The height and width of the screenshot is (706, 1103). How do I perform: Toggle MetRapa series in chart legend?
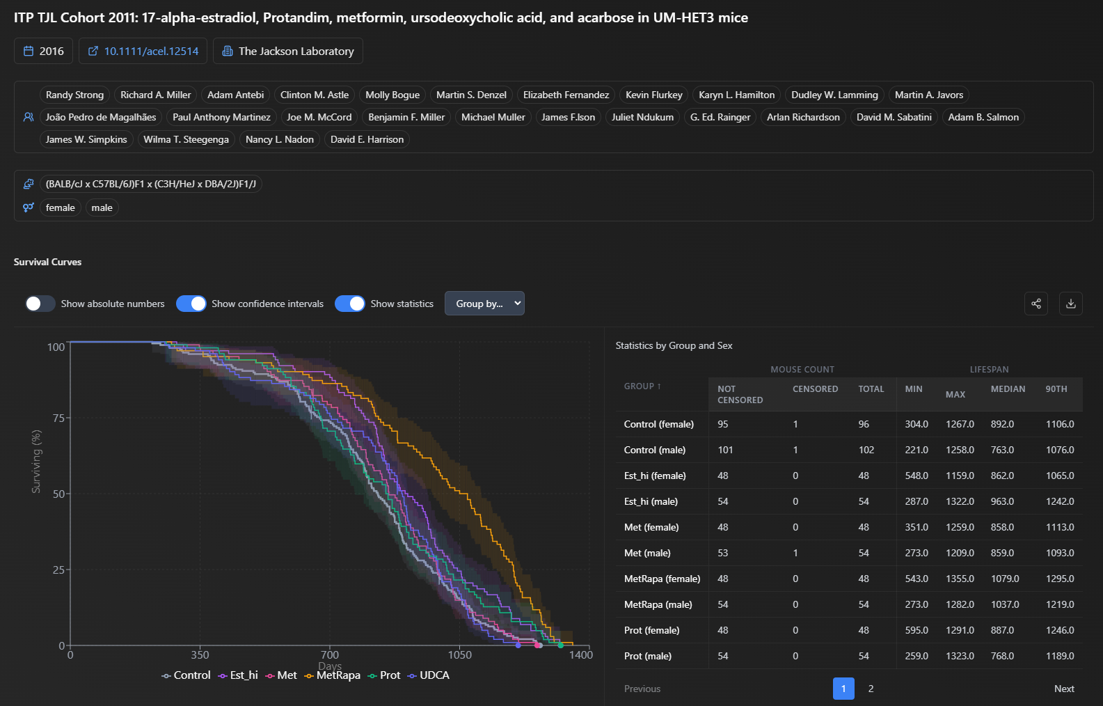tap(333, 675)
